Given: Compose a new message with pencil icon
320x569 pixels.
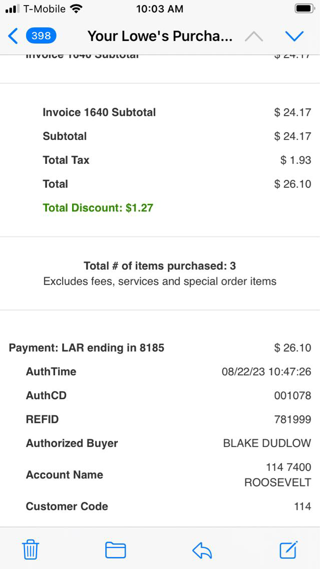Looking at the screenshot, I should coord(288,549).
